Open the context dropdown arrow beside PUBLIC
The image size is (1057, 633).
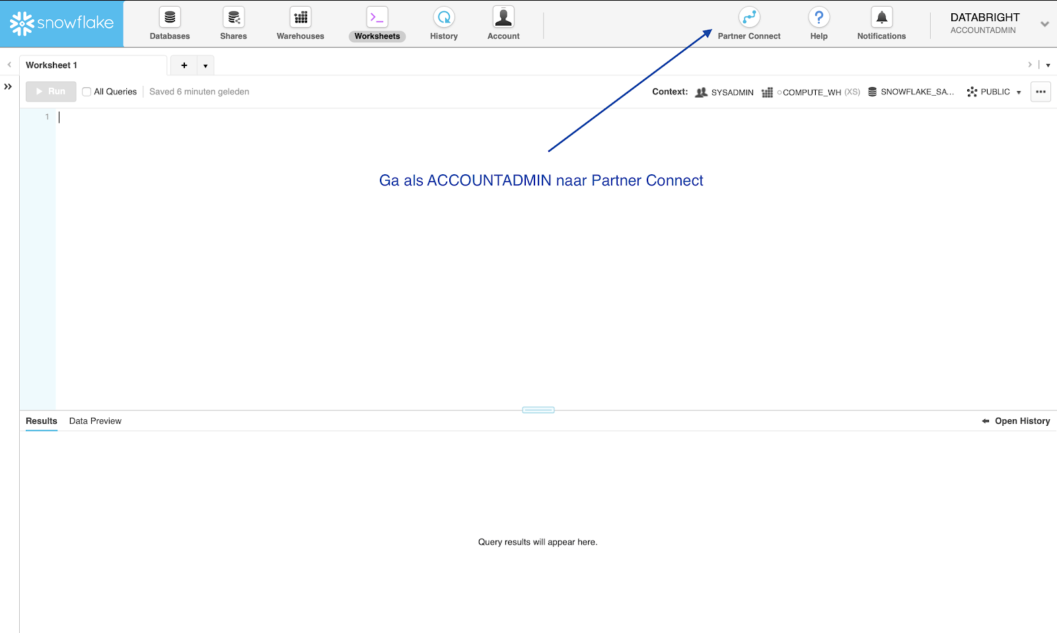point(1019,92)
